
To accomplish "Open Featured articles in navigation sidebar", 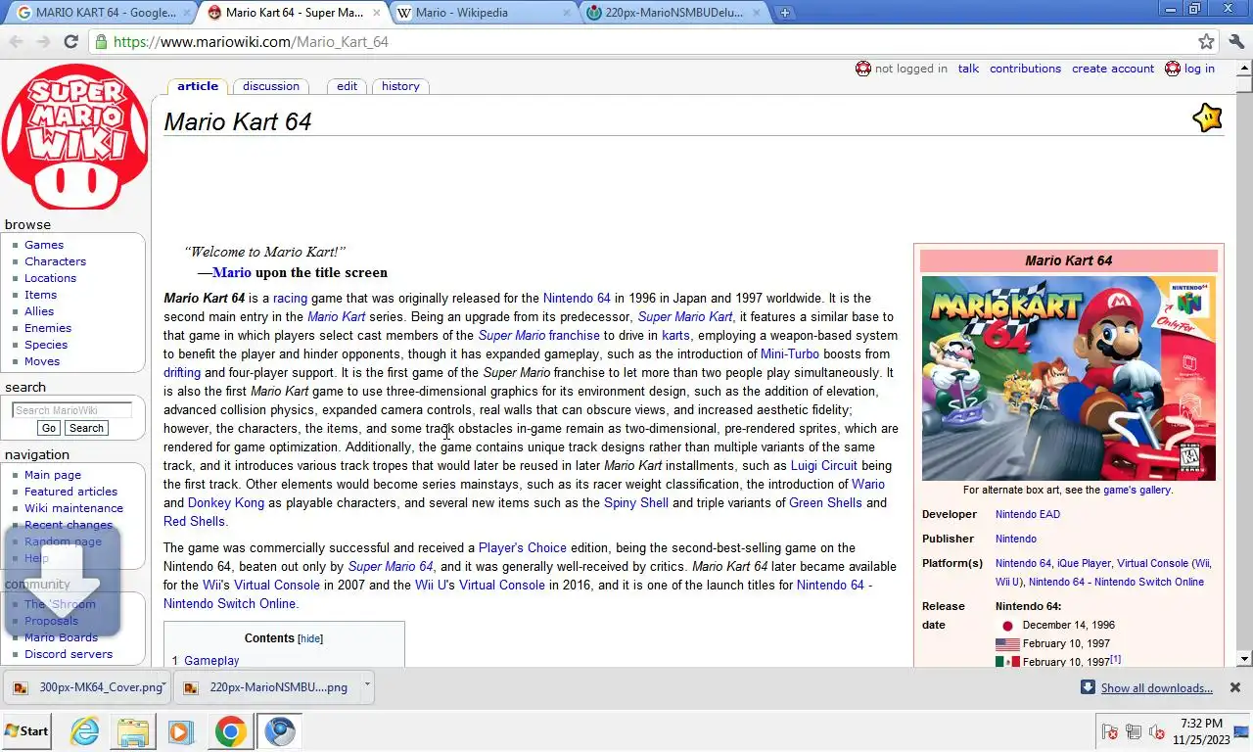I will (x=70, y=492).
